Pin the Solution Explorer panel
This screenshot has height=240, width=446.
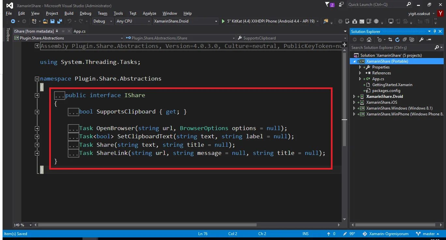tap(435, 32)
